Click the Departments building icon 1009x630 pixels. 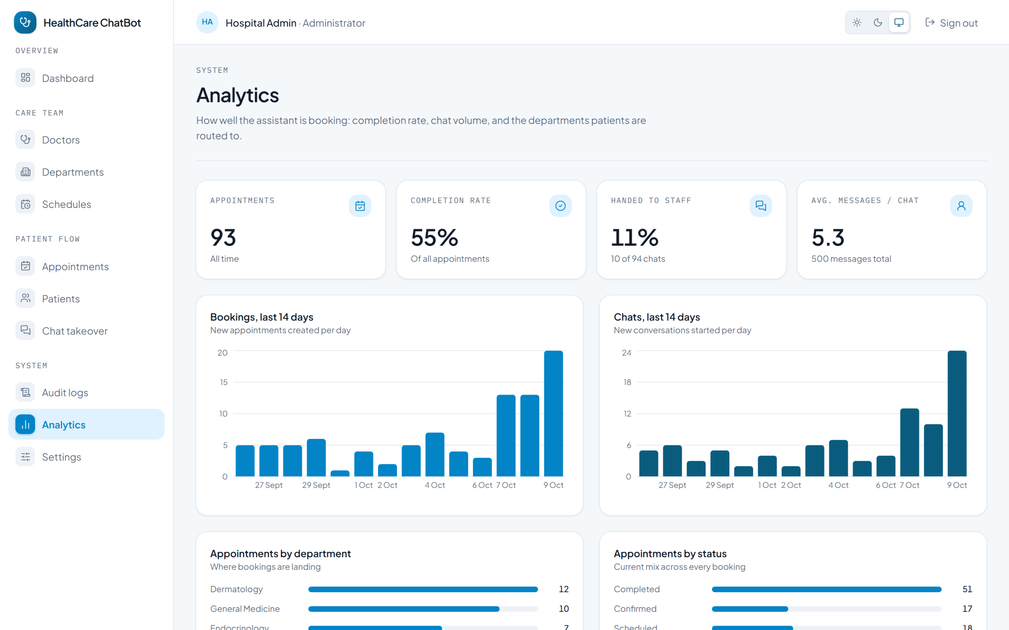(26, 172)
